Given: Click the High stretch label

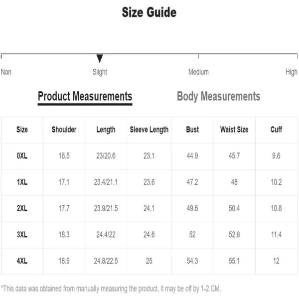Looking at the screenshot, I should click(292, 72).
